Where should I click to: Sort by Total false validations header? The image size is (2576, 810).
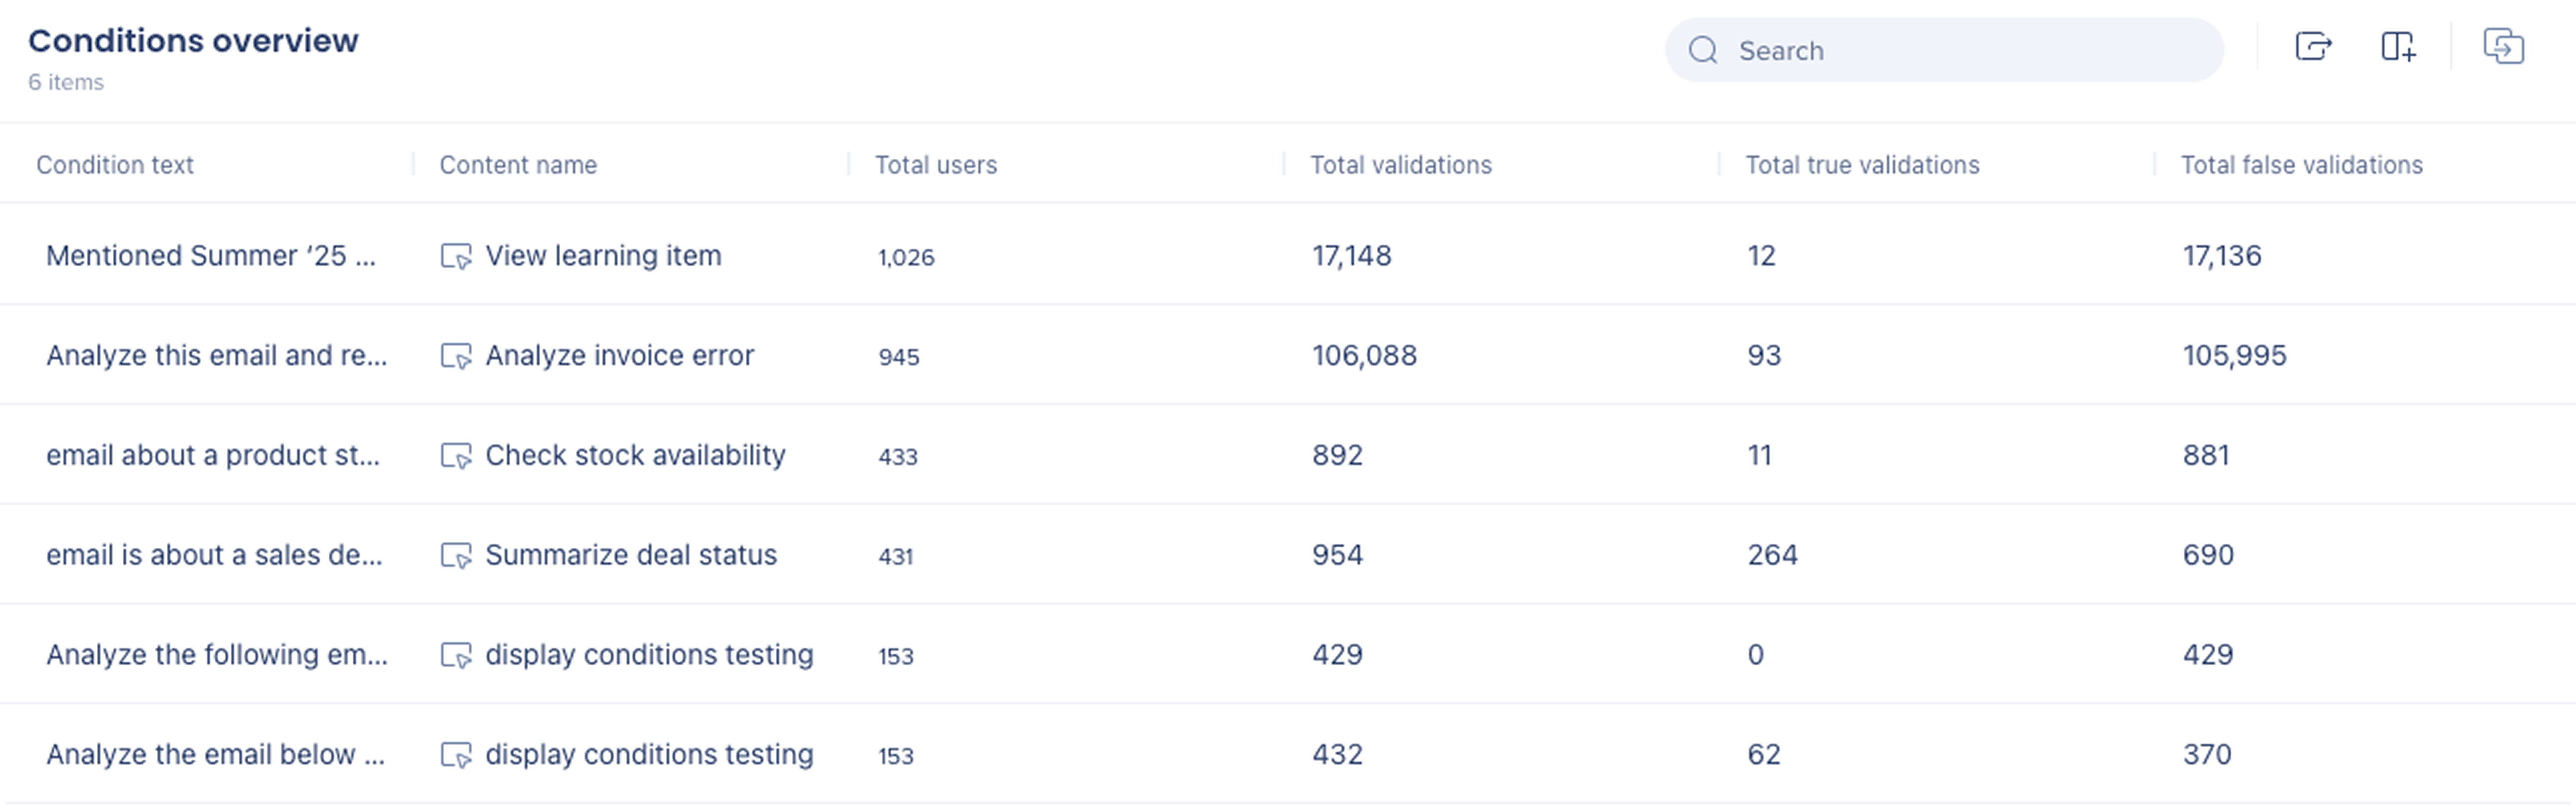tap(2301, 165)
